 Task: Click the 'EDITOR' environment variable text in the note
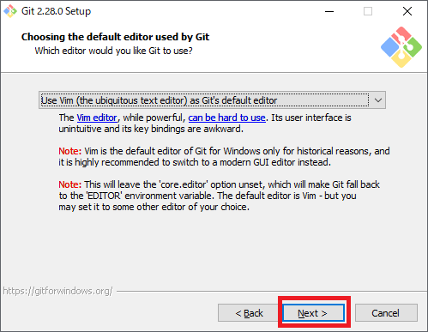104,196
